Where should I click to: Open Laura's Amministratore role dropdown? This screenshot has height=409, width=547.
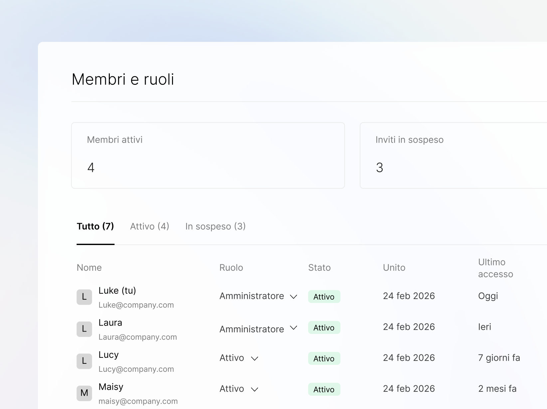258,329
